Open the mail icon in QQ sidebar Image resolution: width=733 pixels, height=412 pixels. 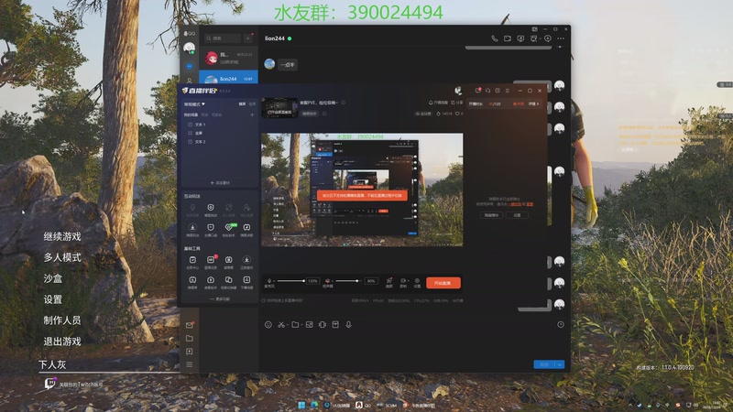[190, 325]
